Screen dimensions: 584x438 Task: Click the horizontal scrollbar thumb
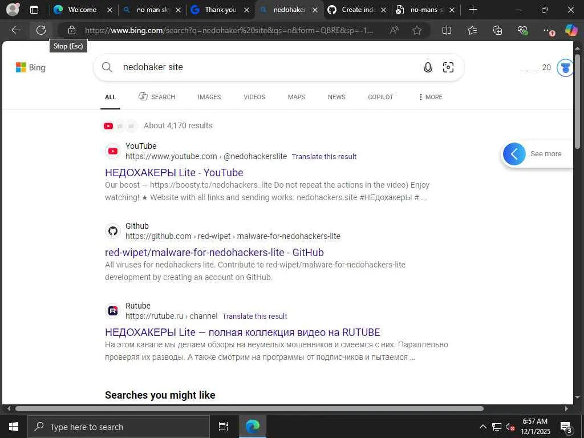(249, 408)
